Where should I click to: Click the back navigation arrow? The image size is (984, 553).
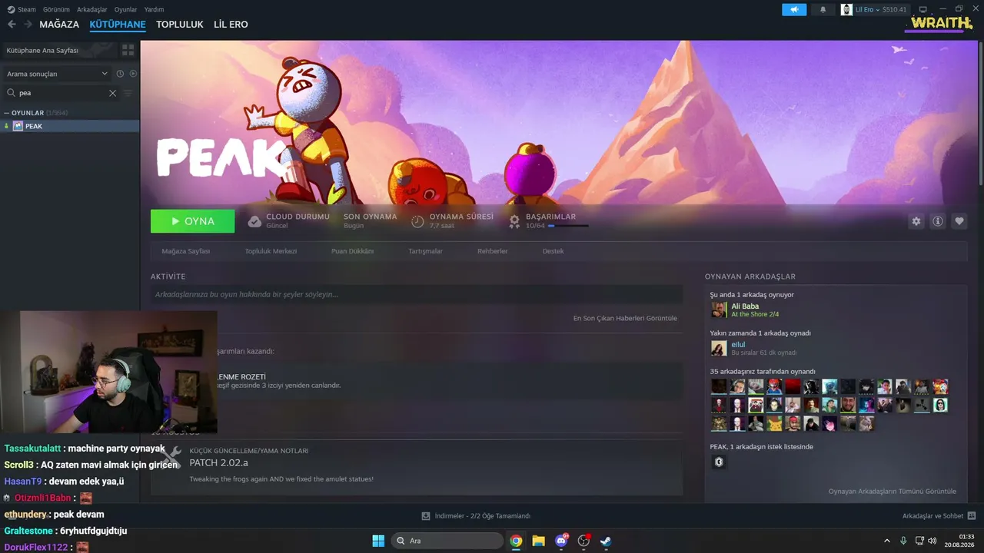pos(12,25)
